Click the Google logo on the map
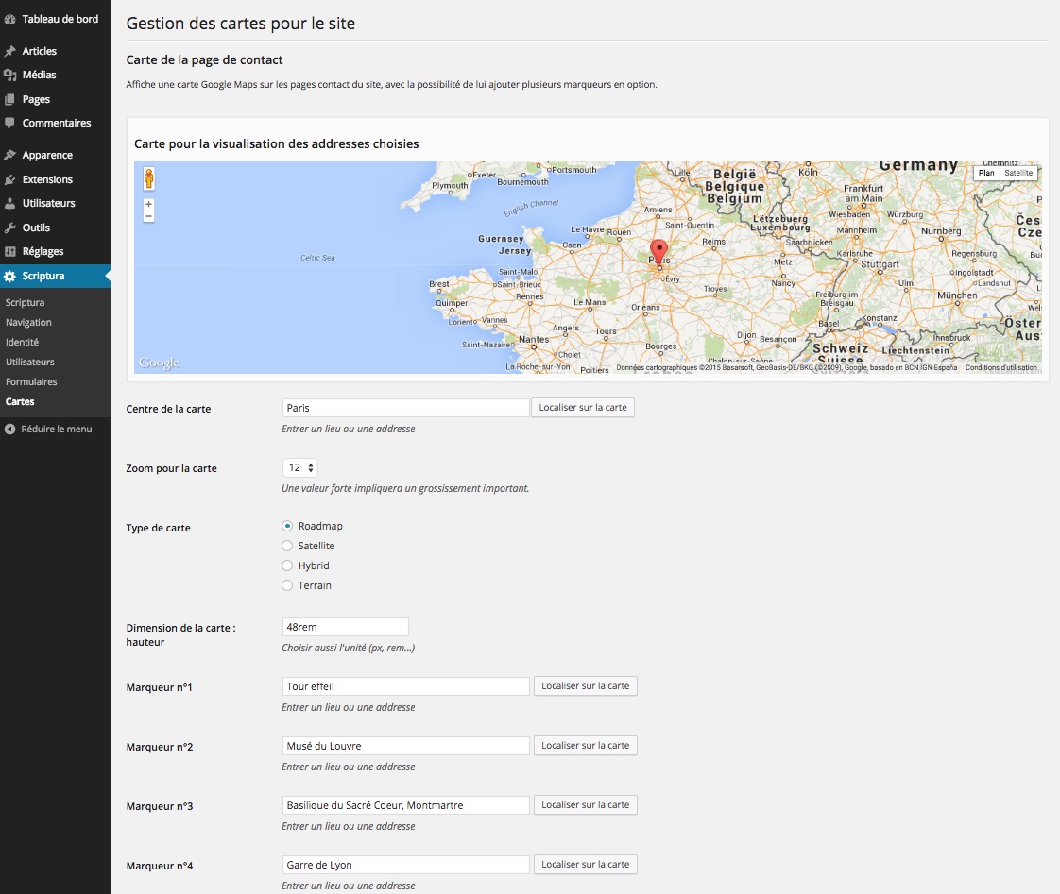The width and height of the screenshot is (1060, 894). coord(159,363)
